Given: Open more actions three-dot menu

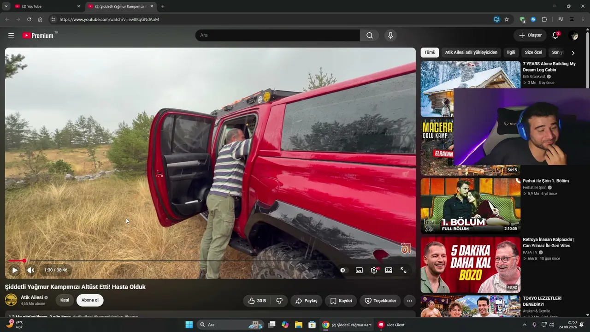Looking at the screenshot, I should [x=409, y=301].
